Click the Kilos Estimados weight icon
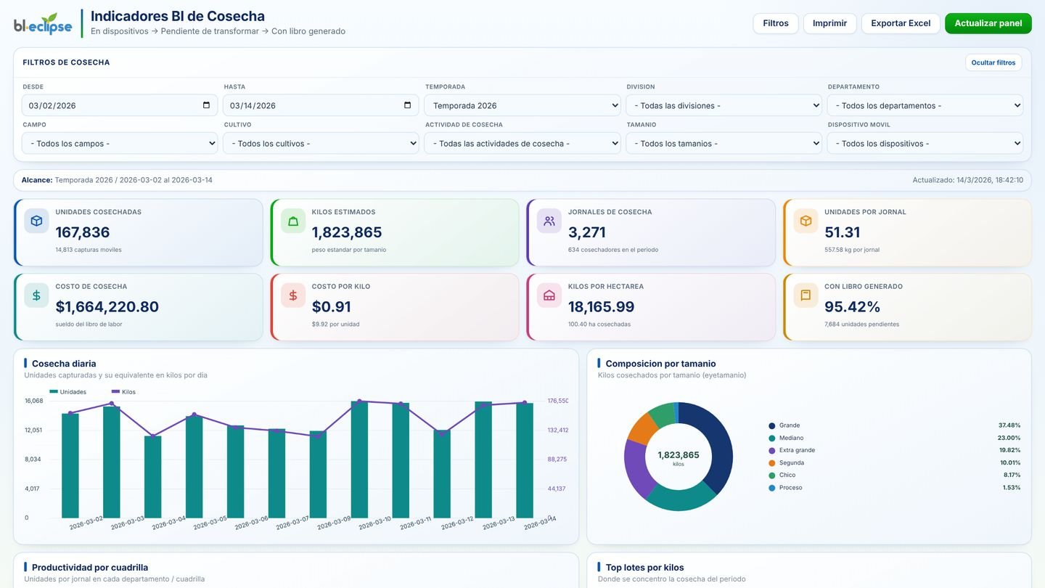Viewport: 1045px width, 588px height. [293, 221]
